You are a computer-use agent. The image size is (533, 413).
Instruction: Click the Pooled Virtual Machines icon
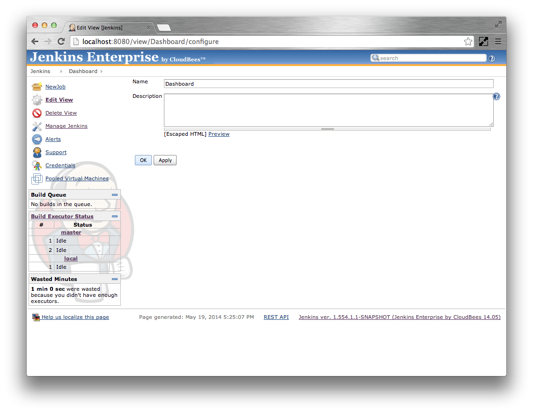(x=37, y=178)
